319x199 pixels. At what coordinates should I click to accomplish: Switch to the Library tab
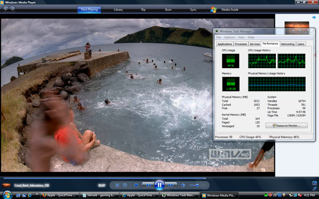[x=118, y=10]
